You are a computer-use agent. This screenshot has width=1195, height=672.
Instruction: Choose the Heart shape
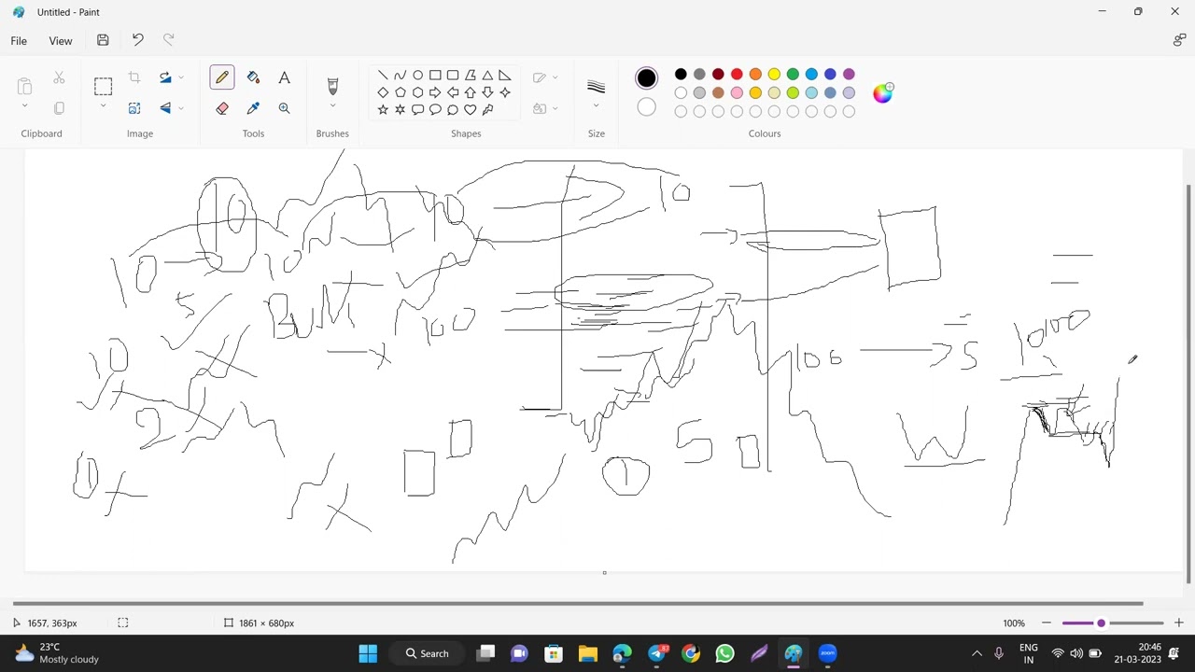point(470,110)
